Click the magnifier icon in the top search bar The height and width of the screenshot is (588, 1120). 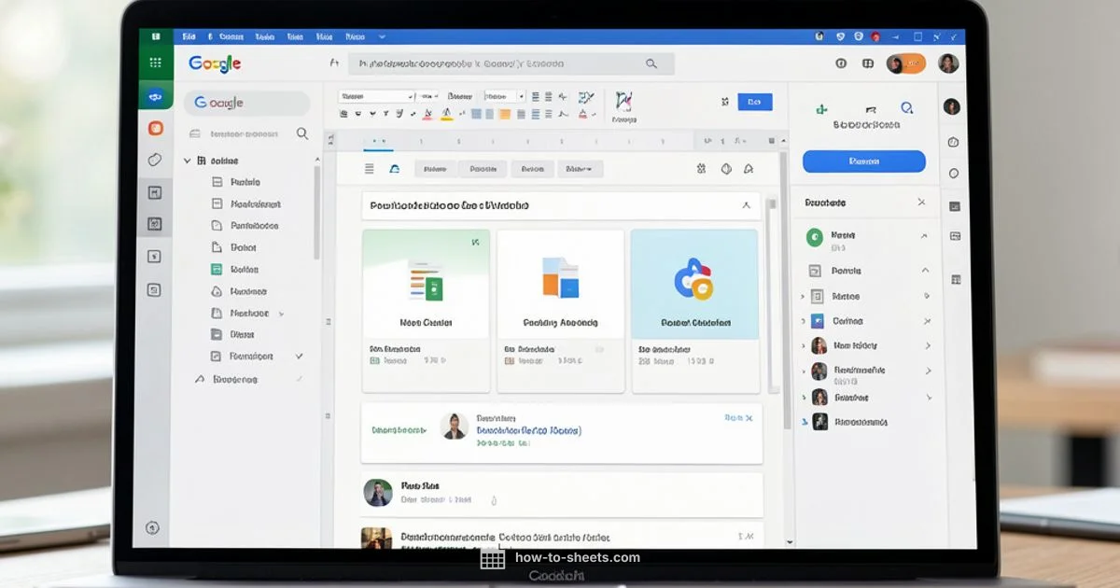[x=651, y=63]
